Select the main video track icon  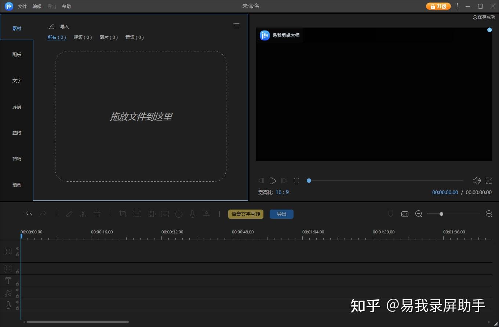pos(8,251)
